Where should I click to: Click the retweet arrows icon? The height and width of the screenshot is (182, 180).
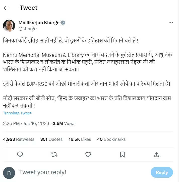54,154
